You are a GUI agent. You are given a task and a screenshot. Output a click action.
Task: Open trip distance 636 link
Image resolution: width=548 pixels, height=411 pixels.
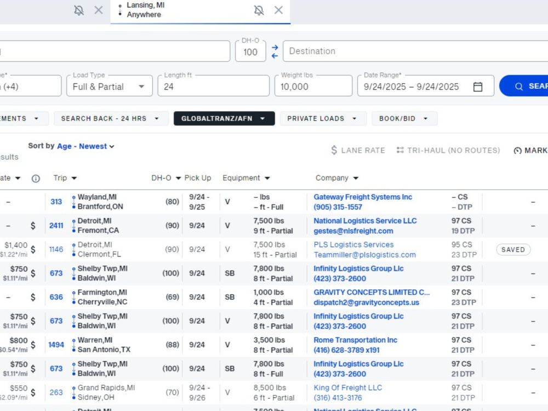tap(56, 297)
